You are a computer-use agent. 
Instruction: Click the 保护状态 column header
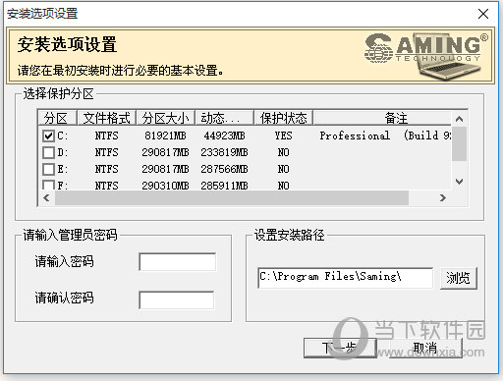click(283, 118)
